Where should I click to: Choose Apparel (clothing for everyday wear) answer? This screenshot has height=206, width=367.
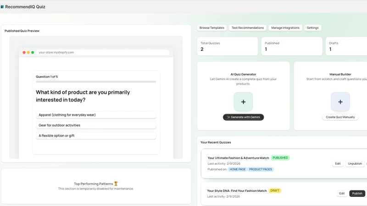coord(96,115)
